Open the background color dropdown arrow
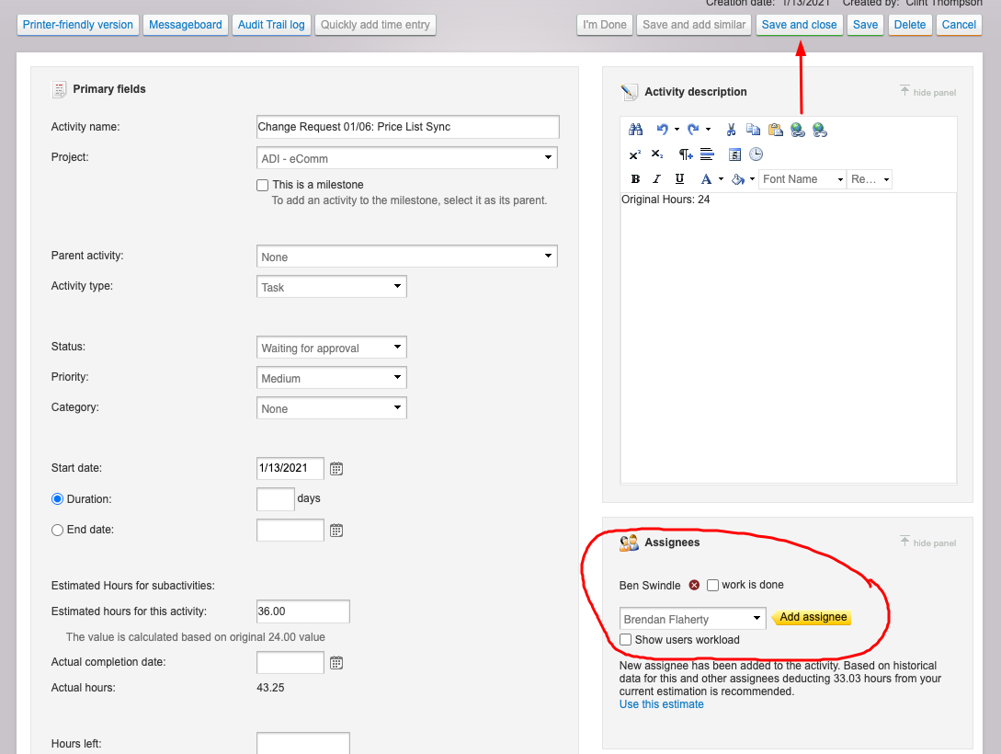 point(752,179)
